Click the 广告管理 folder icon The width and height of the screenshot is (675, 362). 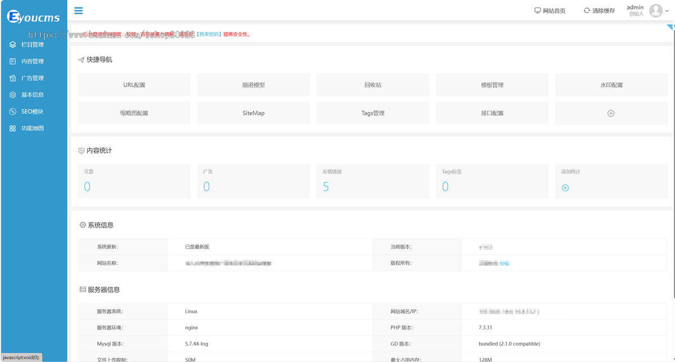(13, 78)
